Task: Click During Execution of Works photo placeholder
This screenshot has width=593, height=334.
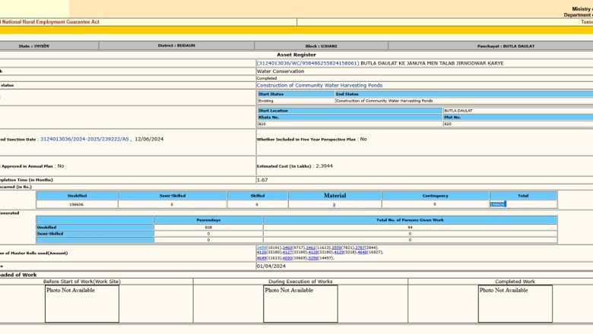Action: click(300, 304)
